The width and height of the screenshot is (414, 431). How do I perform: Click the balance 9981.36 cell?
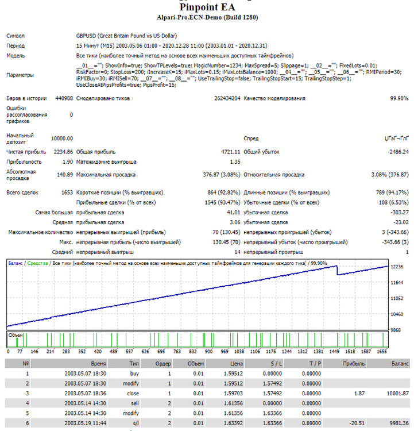click(x=399, y=424)
